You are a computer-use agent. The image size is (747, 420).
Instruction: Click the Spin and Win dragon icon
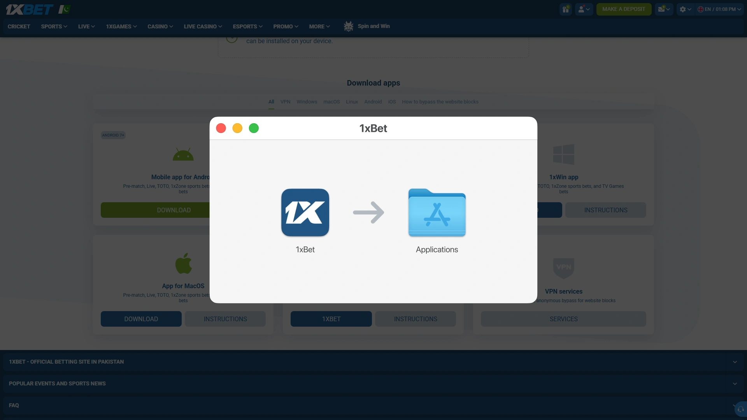(x=349, y=26)
